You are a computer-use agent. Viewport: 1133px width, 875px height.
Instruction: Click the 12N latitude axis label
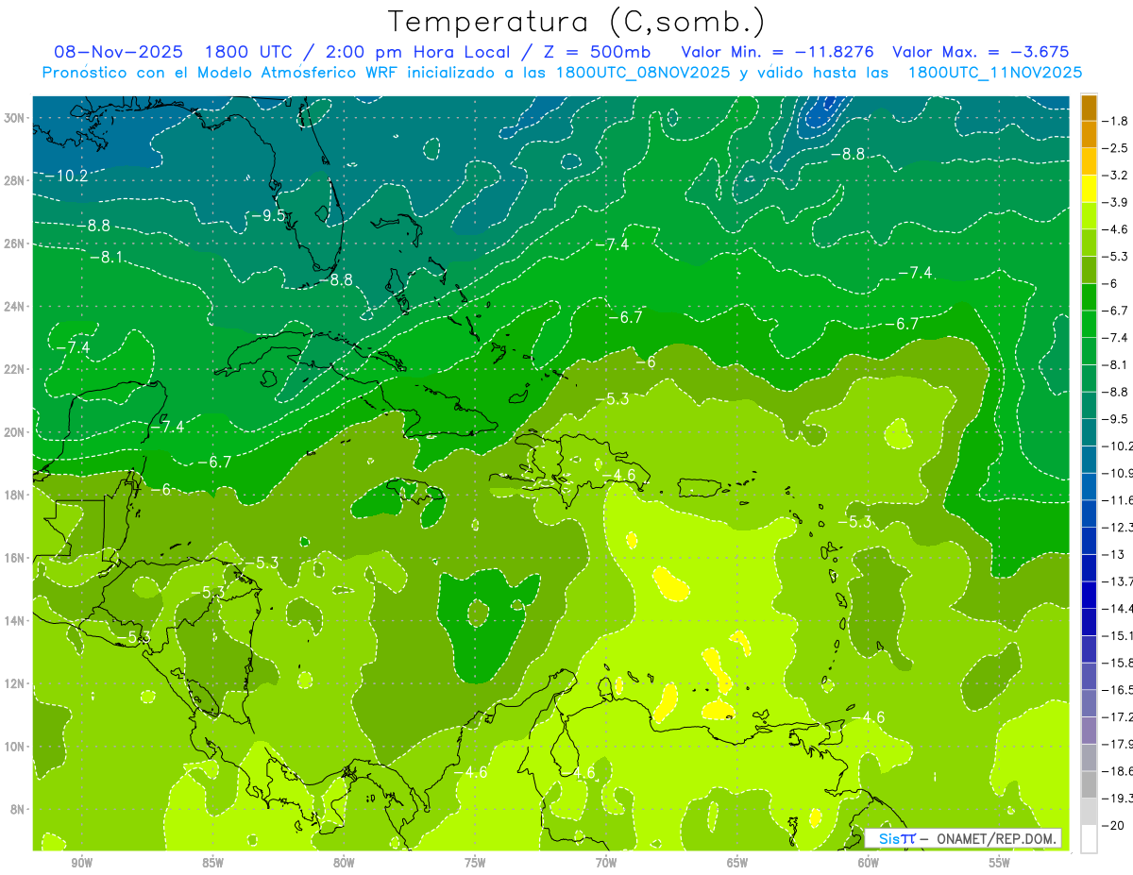click(x=16, y=683)
